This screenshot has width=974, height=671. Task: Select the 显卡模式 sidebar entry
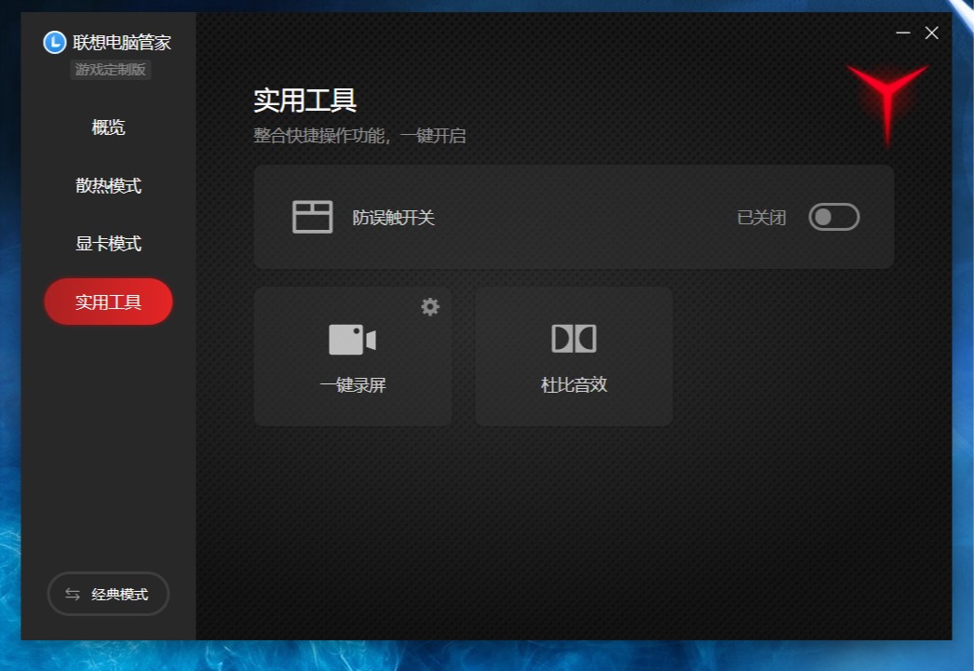click(x=108, y=244)
